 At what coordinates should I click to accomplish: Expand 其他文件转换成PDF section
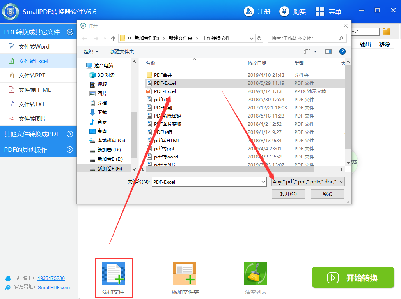click(x=70, y=134)
